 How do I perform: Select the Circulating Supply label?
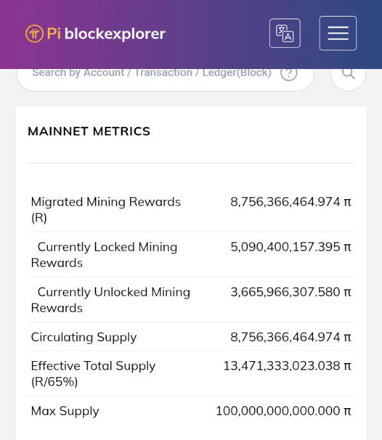[x=84, y=337]
